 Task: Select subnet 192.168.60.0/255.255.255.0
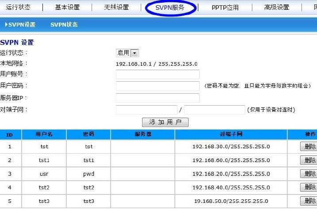[231, 160]
